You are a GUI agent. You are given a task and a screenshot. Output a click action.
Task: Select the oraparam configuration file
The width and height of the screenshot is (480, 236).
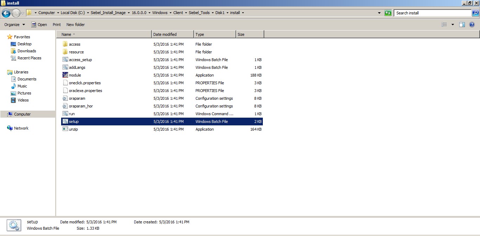pyautogui.click(x=76, y=98)
